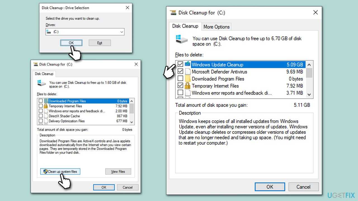
Task: Click Cancel in the 1.60 GB Disk Cleanup window
Action: pyautogui.click(x=128, y=187)
